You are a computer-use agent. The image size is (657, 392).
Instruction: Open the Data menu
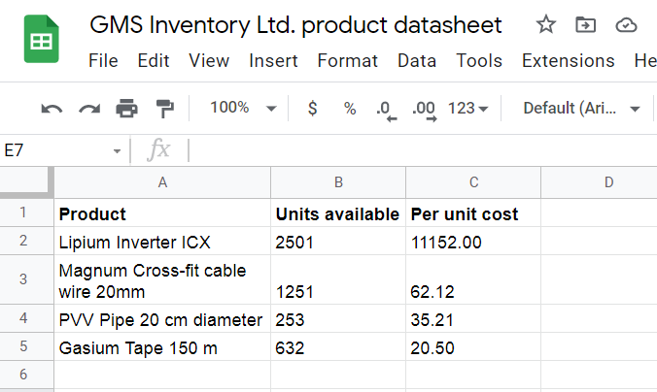coord(417,61)
